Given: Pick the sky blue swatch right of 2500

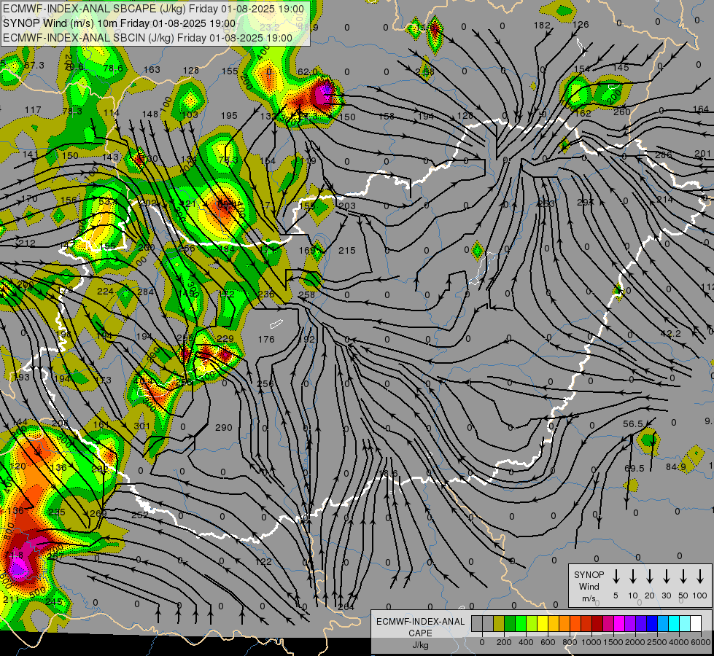Looking at the screenshot, I should (662, 623).
